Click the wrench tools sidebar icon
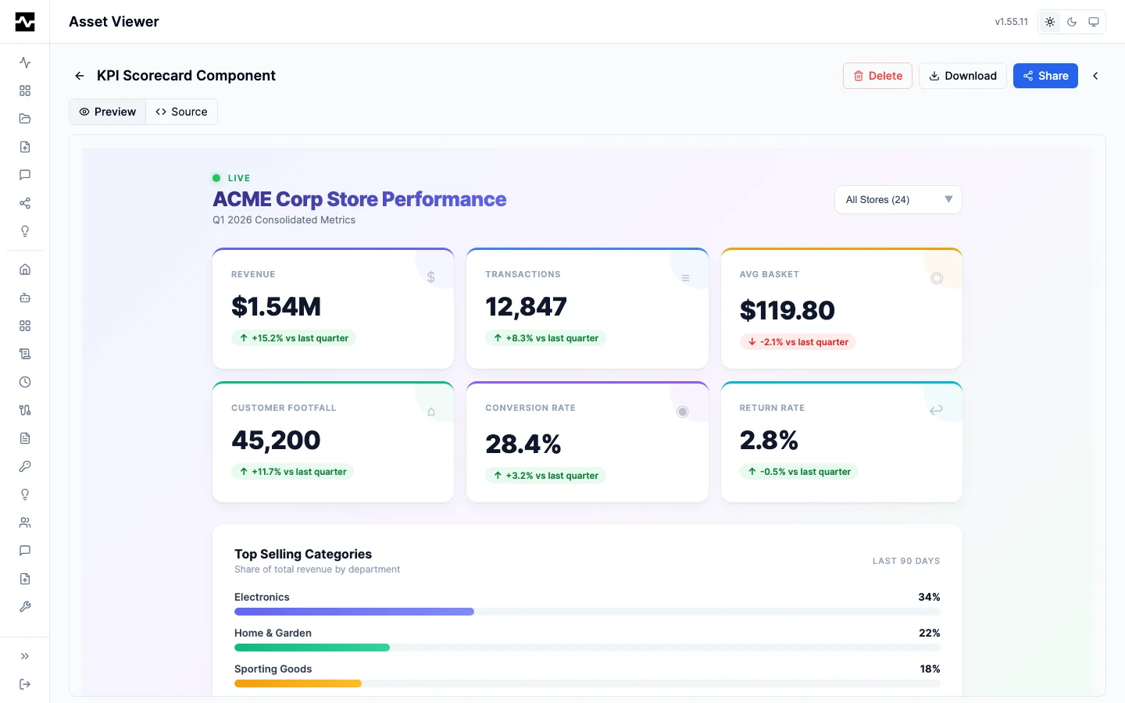Image resolution: width=1125 pixels, height=703 pixels. (x=25, y=607)
